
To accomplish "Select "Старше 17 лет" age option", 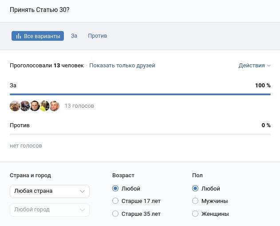I will point(115,201).
